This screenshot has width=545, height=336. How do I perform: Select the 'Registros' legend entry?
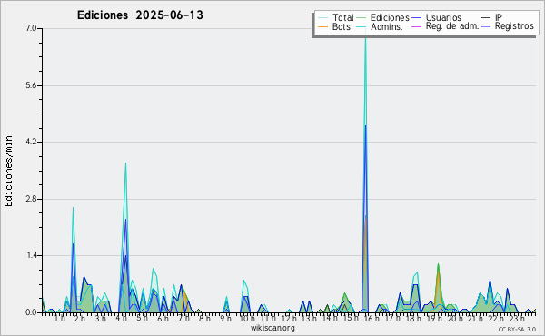[514, 26]
